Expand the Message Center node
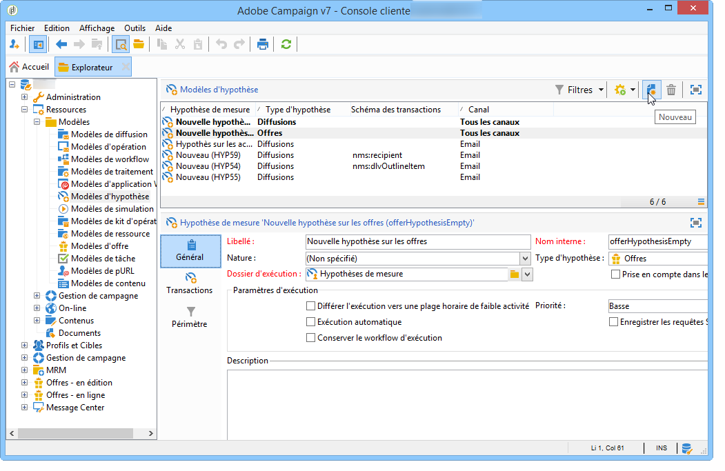Image resolution: width=725 pixels, height=471 pixels. (x=24, y=408)
